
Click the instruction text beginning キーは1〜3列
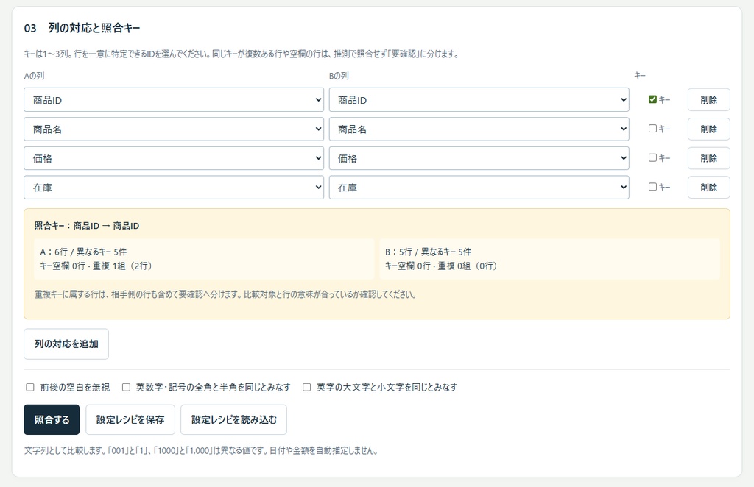coord(242,54)
